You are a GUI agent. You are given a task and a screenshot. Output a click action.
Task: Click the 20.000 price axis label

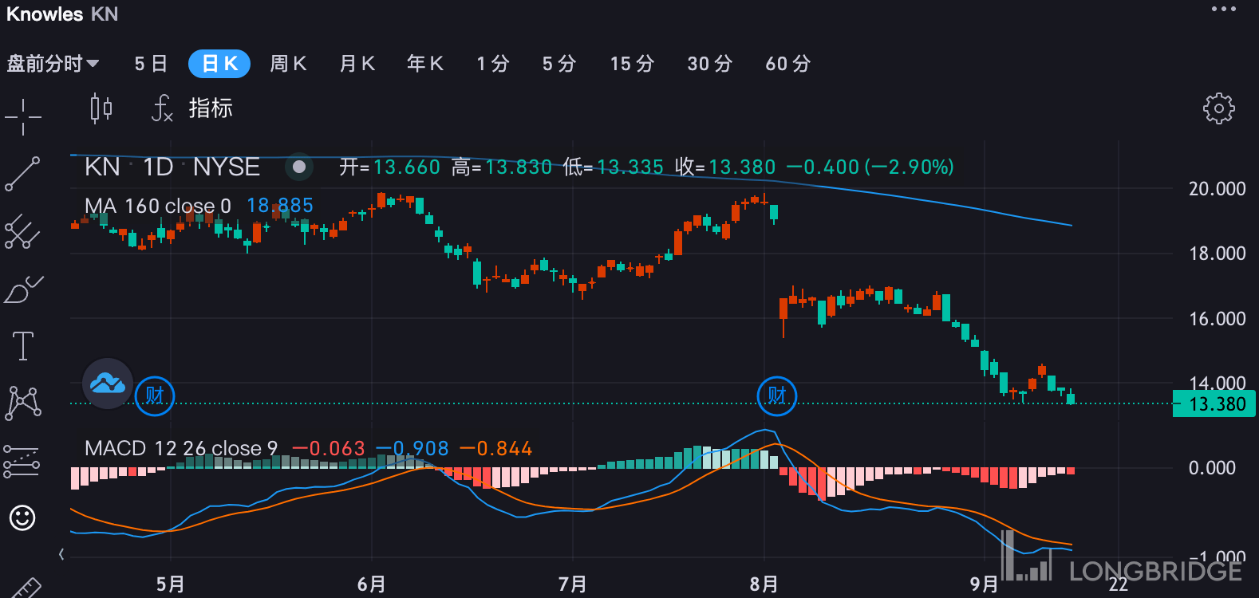point(1217,189)
